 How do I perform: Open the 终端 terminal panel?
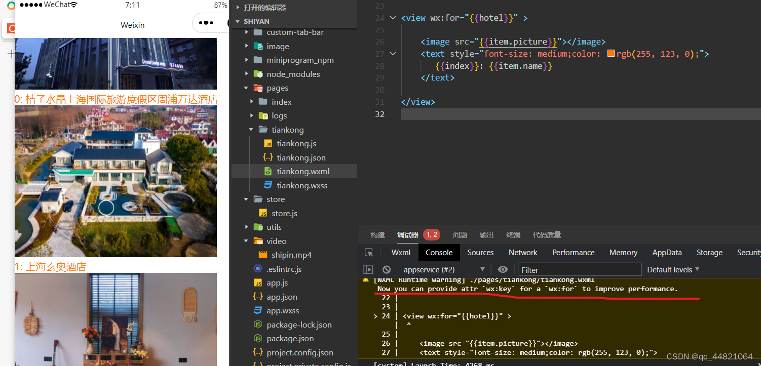pyautogui.click(x=513, y=234)
